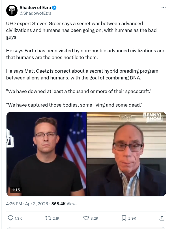Viewport: 172px width, 229px height.
Task: Click the 1.3K replies count
Action: pos(18,218)
